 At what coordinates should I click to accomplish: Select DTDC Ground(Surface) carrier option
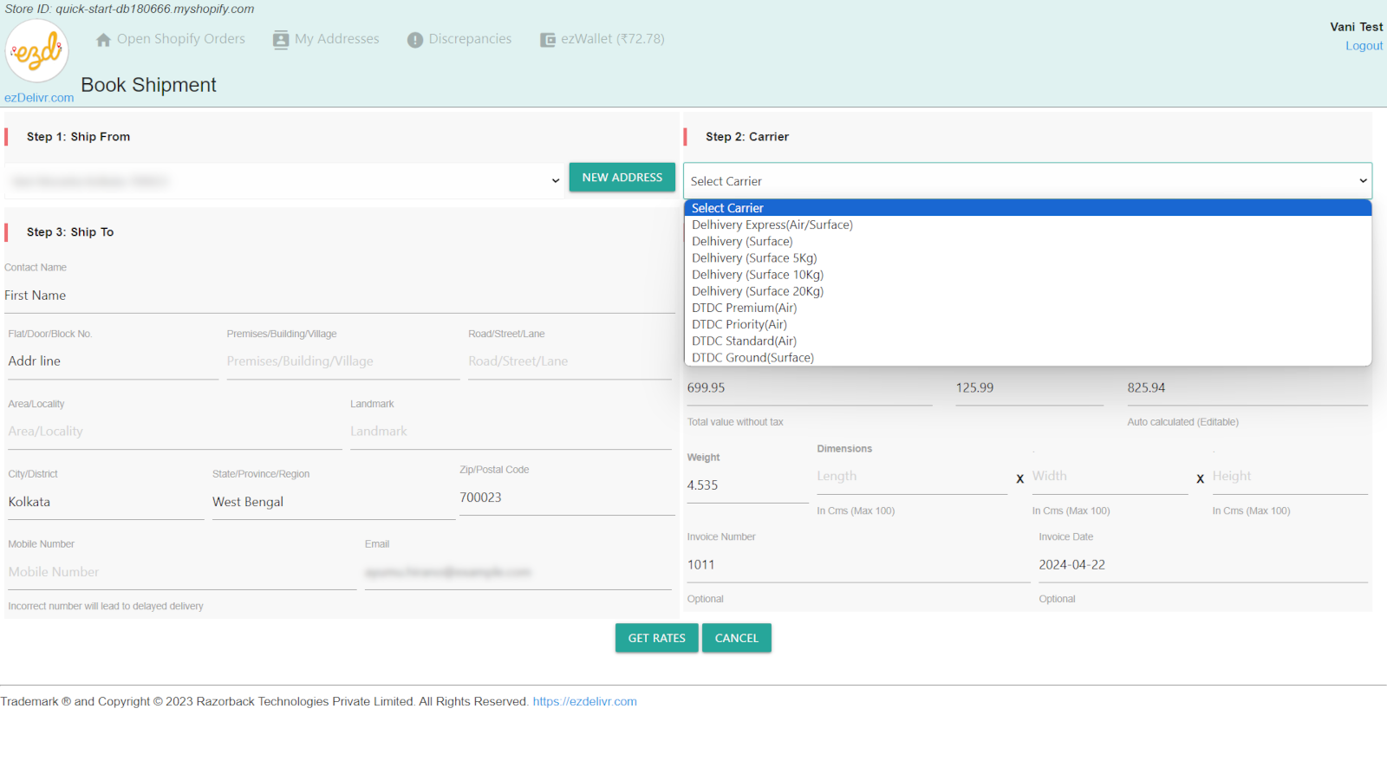[752, 358]
